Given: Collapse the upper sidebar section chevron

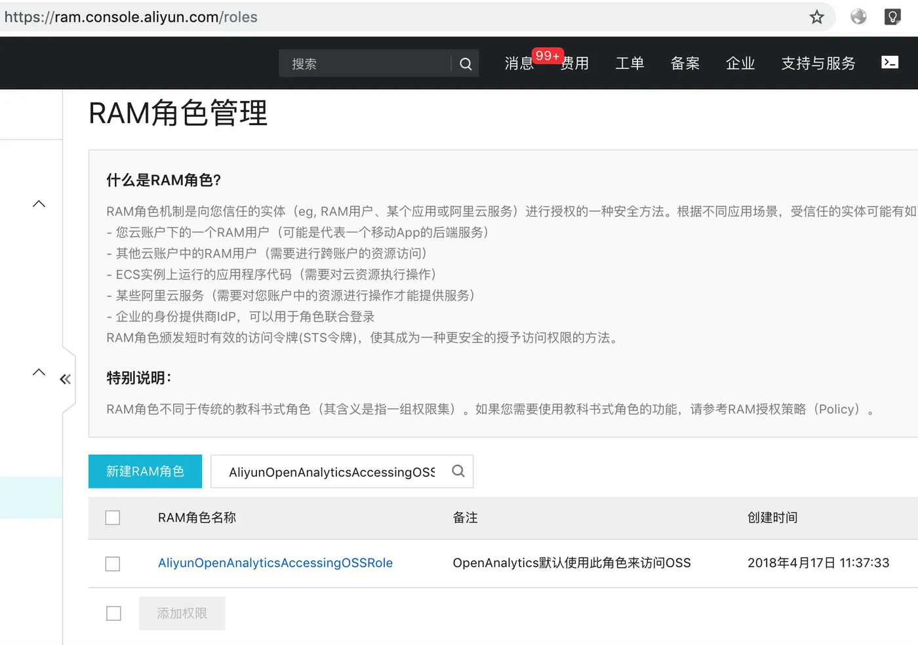Looking at the screenshot, I should 39,204.
